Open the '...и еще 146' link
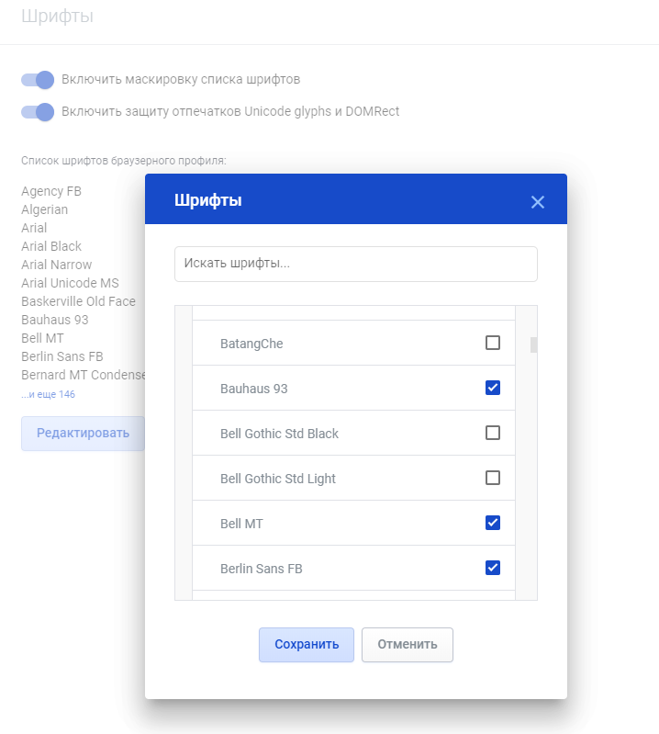The width and height of the screenshot is (659, 734). [48, 394]
